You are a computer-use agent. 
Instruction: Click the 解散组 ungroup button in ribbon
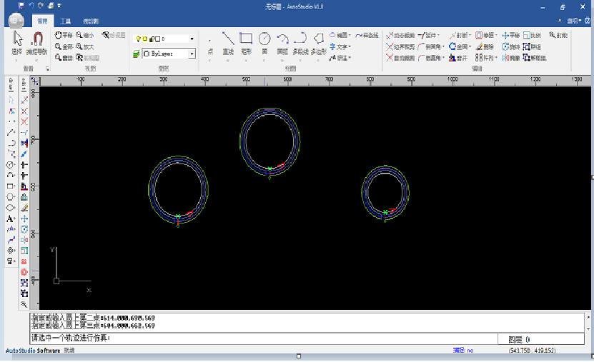coord(535,58)
